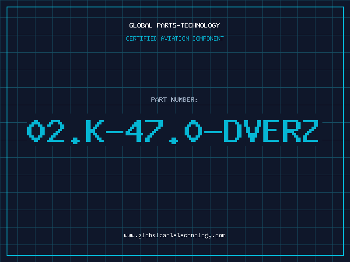Click the word GLOBAL in the header
The height and width of the screenshot is (262, 350).
[x=141, y=25]
